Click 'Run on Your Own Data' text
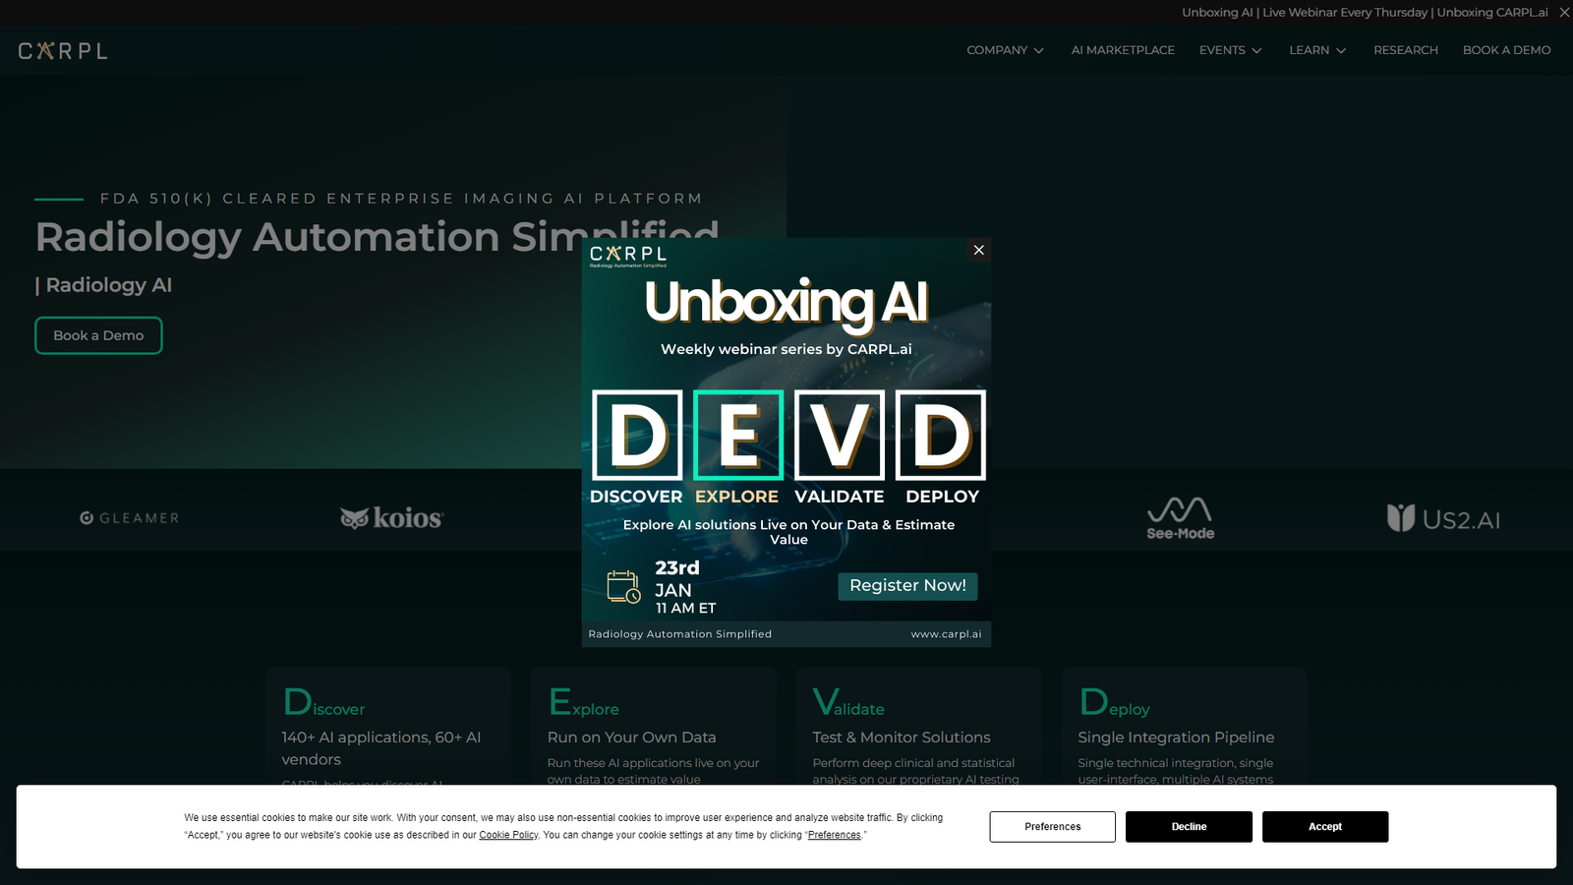1573x885 pixels. pyautogui.click(x=632, y=737)
